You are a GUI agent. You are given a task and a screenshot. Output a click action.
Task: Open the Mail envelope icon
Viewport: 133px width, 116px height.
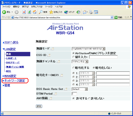[x=85, y=12]
